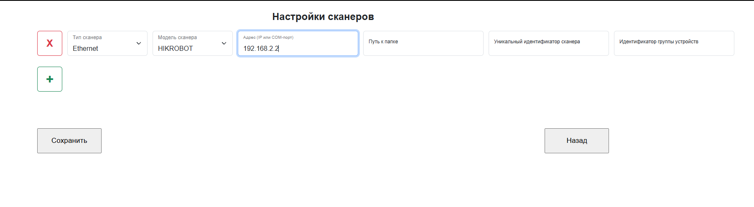Click the Тип сканера label text

[x=87, y=37]
